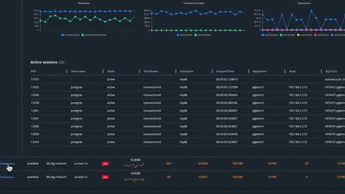The height and width of the screenshot is (194, 345).
Task: Click the us-east-1c availability zone cell
Action: click(x=81, y=177)
